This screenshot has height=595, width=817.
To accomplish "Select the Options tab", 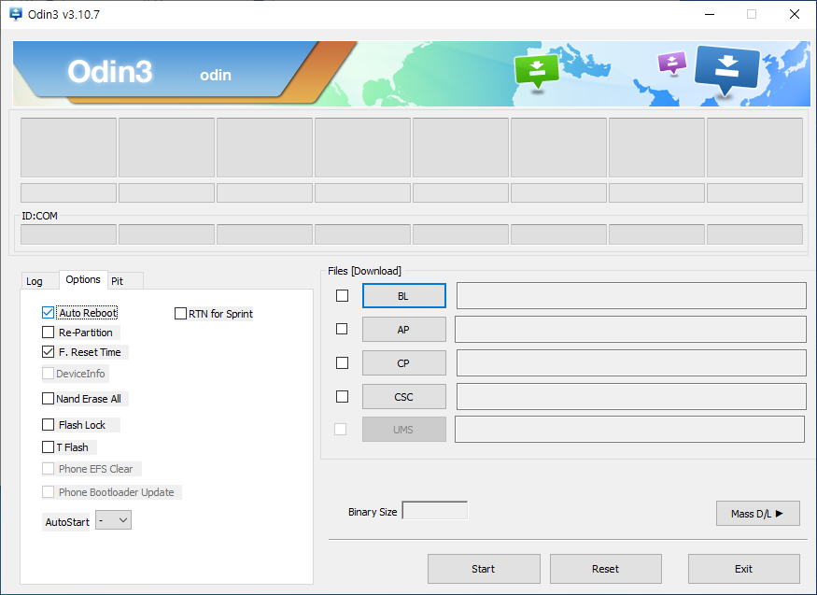I will click(83, 280).
